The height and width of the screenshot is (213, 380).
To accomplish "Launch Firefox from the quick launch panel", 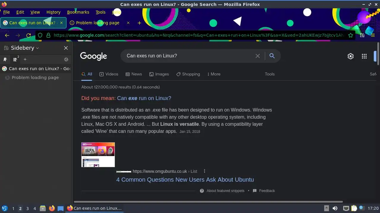I will point(52,208).
